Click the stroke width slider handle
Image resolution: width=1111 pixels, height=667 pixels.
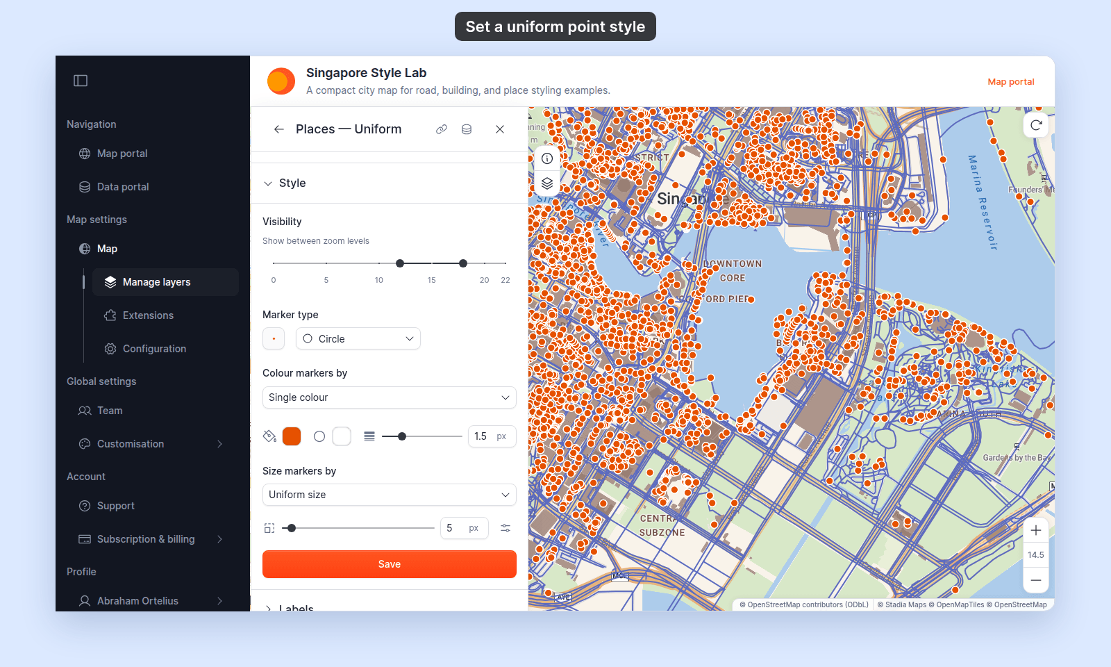pyautogui.click(x=402, y=436)
